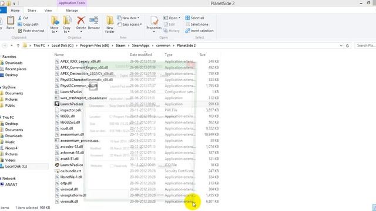This screenshot has height=211, width=376.
Task: Show file History
Action: point(172,31)
